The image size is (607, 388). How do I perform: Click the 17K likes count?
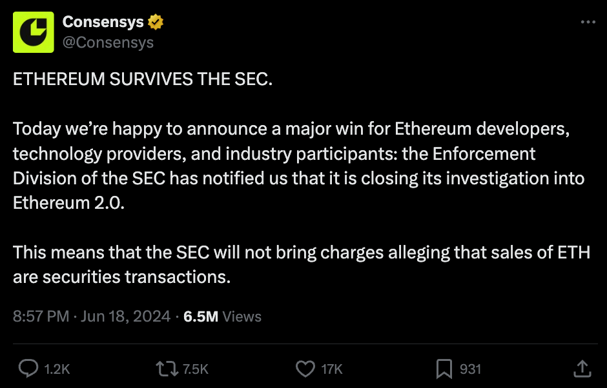pyautogui.click(x=332, y=369)
